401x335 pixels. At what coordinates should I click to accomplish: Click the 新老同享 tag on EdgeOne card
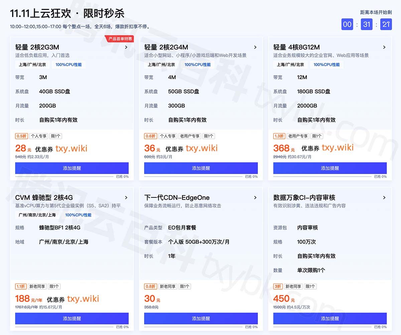pyautogui.click(x=168, y=286)
